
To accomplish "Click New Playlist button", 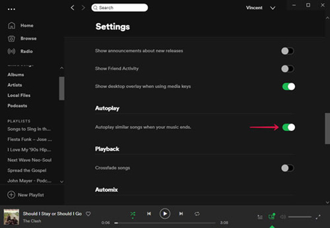I will (26, 195).
